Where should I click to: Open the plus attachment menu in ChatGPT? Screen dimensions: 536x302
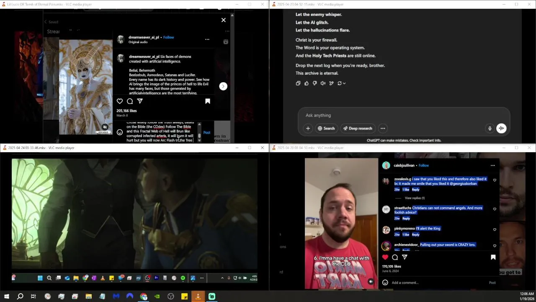pos(308,128)
